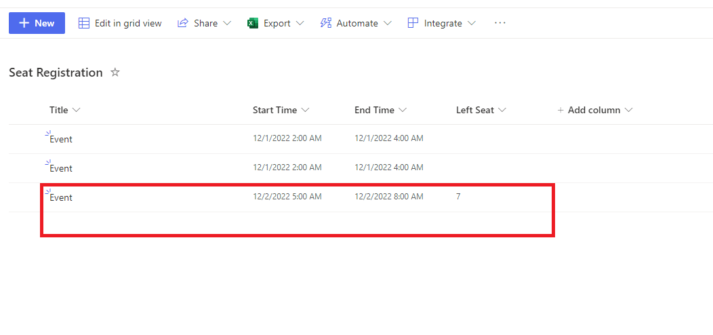
Task: Click the Share toolbar label
Action: [205, 23]
